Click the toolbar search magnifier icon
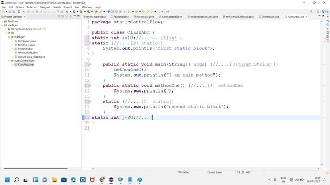This screenshot has width=330, height=185. click(x=311, y=12)
